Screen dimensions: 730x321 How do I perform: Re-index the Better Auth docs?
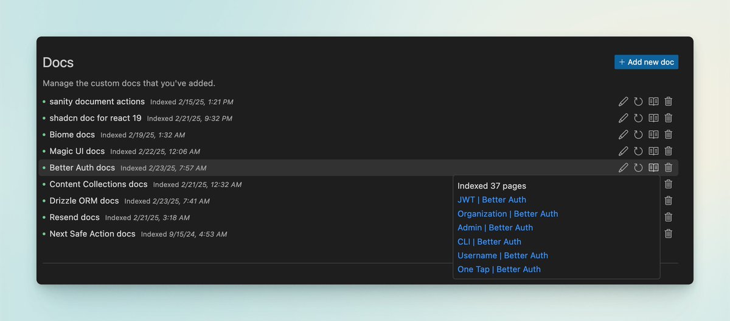pyautogui.click(x=638, y=168)
